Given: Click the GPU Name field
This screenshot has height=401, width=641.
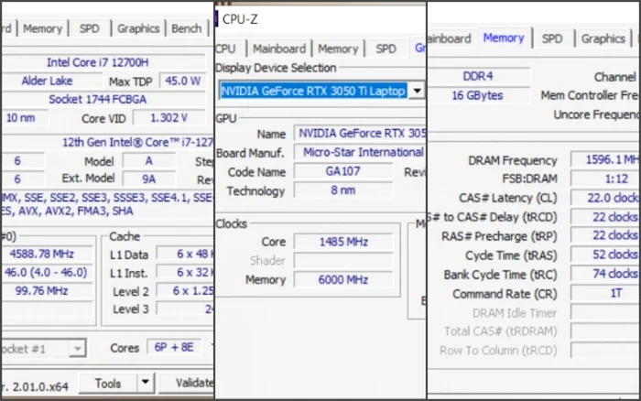Looking at the screenshot, I should 360,134.
